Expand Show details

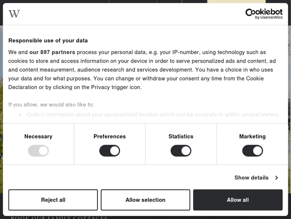click(251, 178)
